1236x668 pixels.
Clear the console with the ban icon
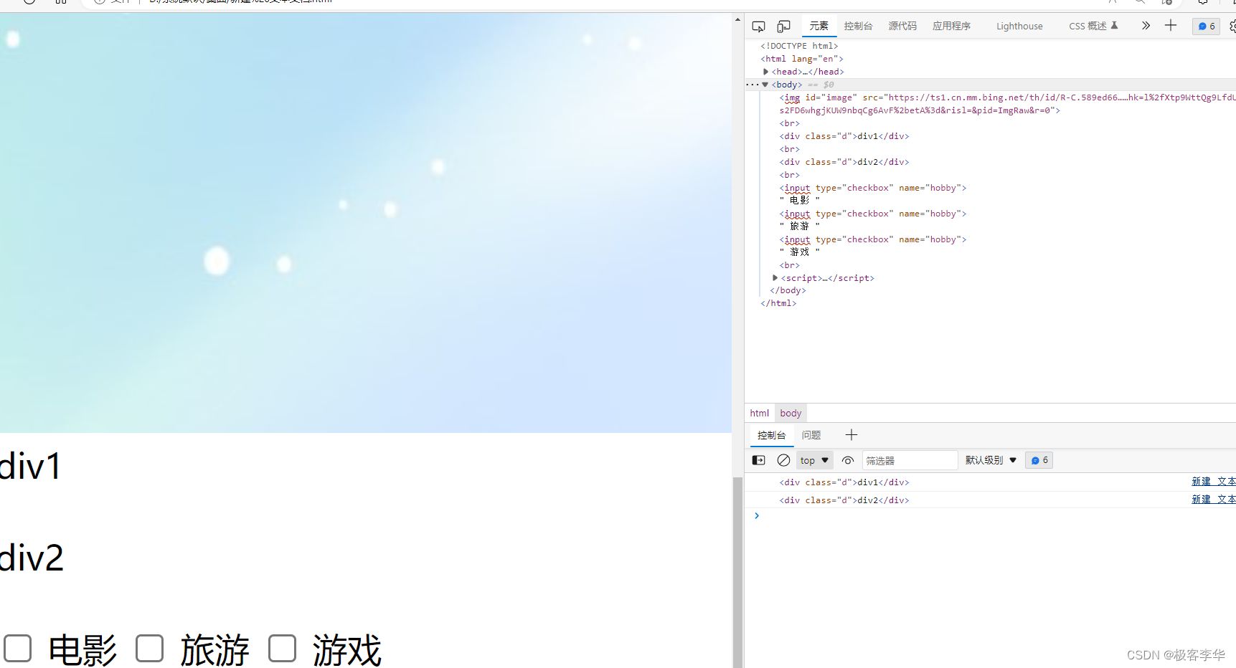point(783,460)
